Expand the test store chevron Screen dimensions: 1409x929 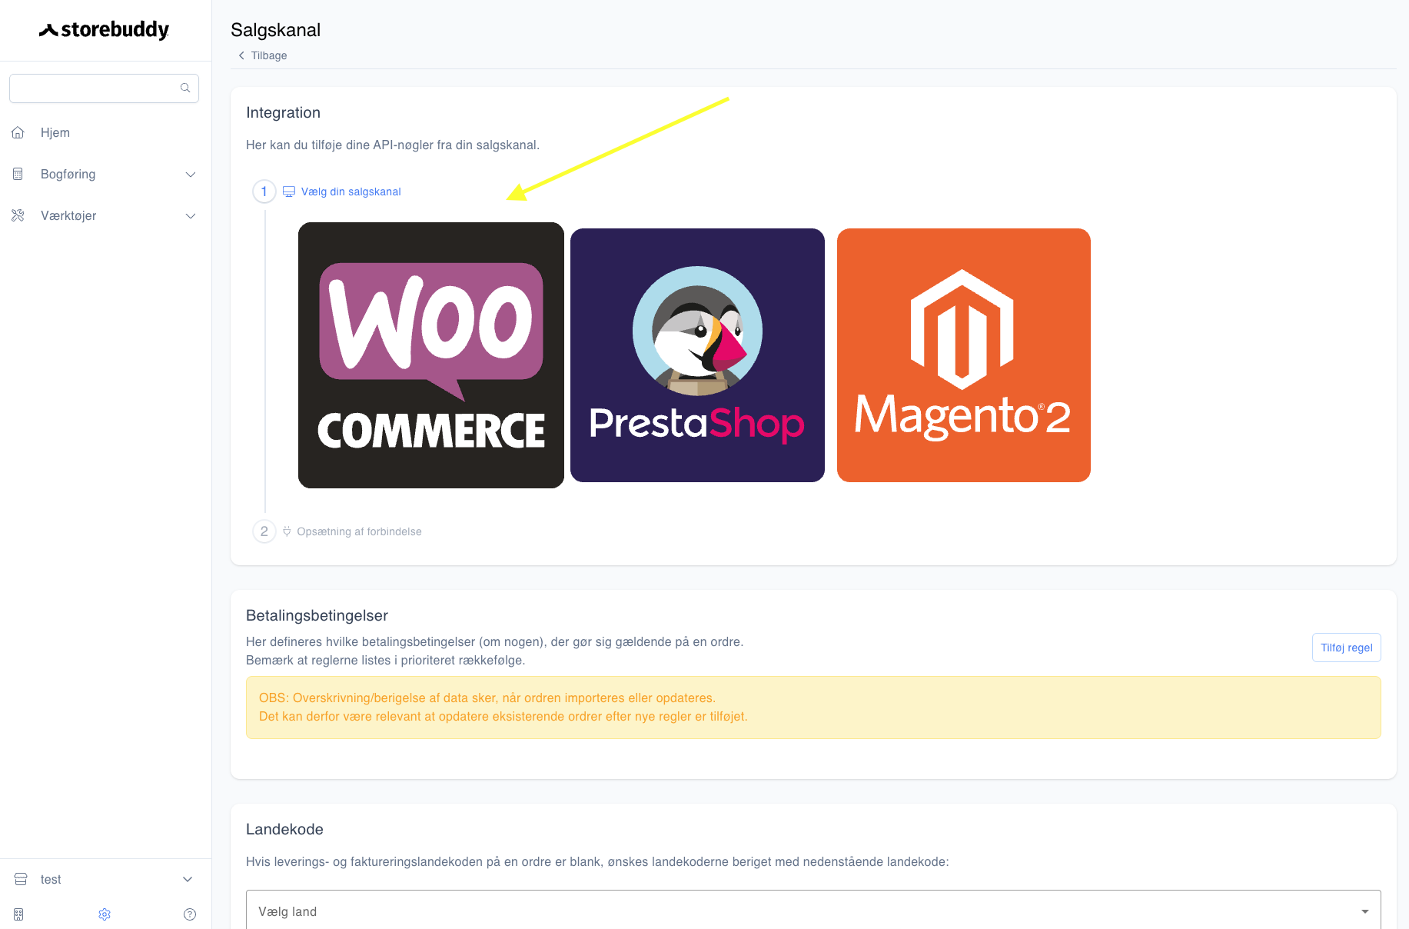(x=188, y=880)
